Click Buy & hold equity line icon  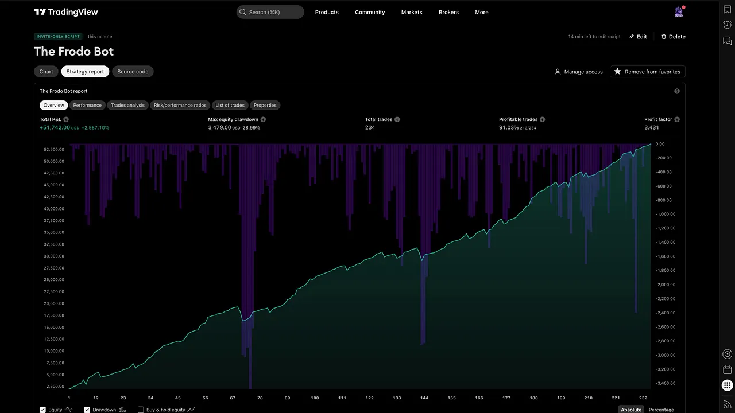click(x=192, y=410)
